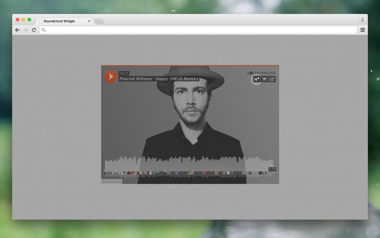Close the Soundcloud Widget tab

click(x=89, y=21)
